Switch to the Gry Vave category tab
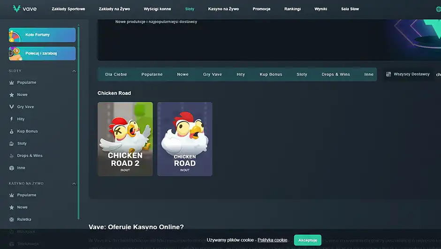Image resolution: width=441 pixels, height=249 pixels. tap(213, 75)
